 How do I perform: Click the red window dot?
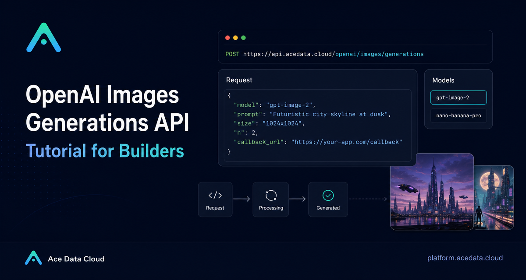227,38
